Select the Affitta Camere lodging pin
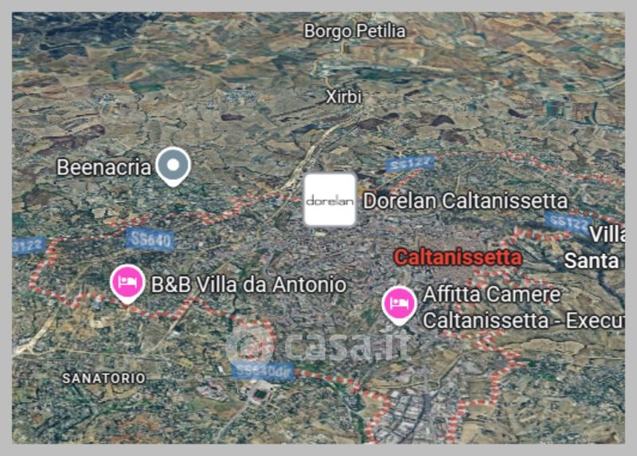This screenshot has width=637, height=456. coord(399,305)
